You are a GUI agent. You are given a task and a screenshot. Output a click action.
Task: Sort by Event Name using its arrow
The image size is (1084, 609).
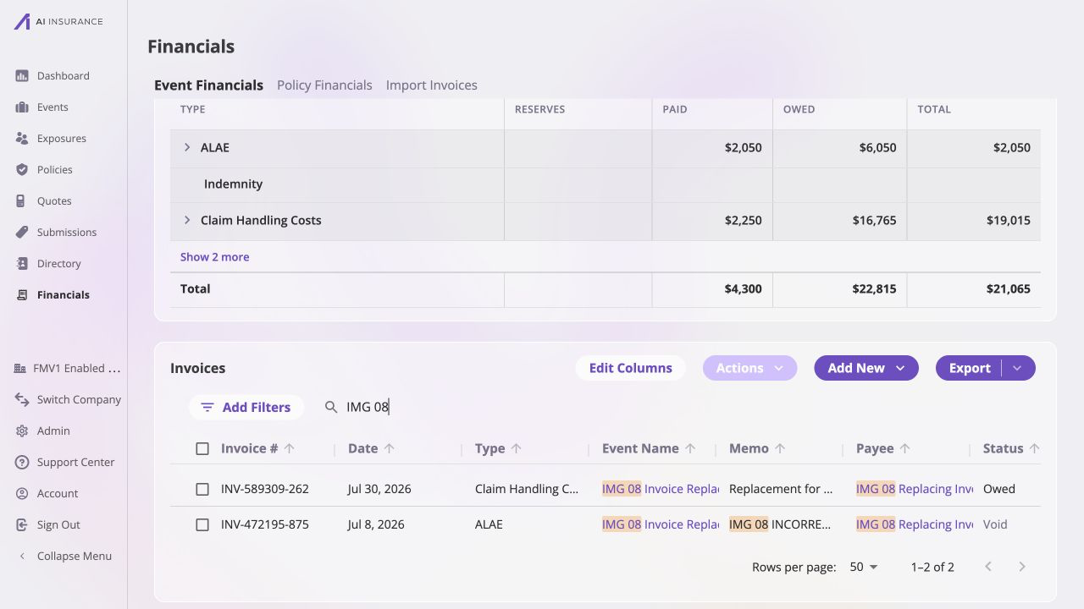coord(690,449)
